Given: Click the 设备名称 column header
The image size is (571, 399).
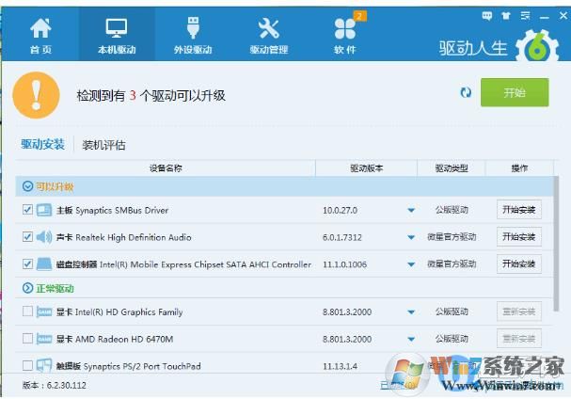Looking at the screenshot, I should pos(166,168).
